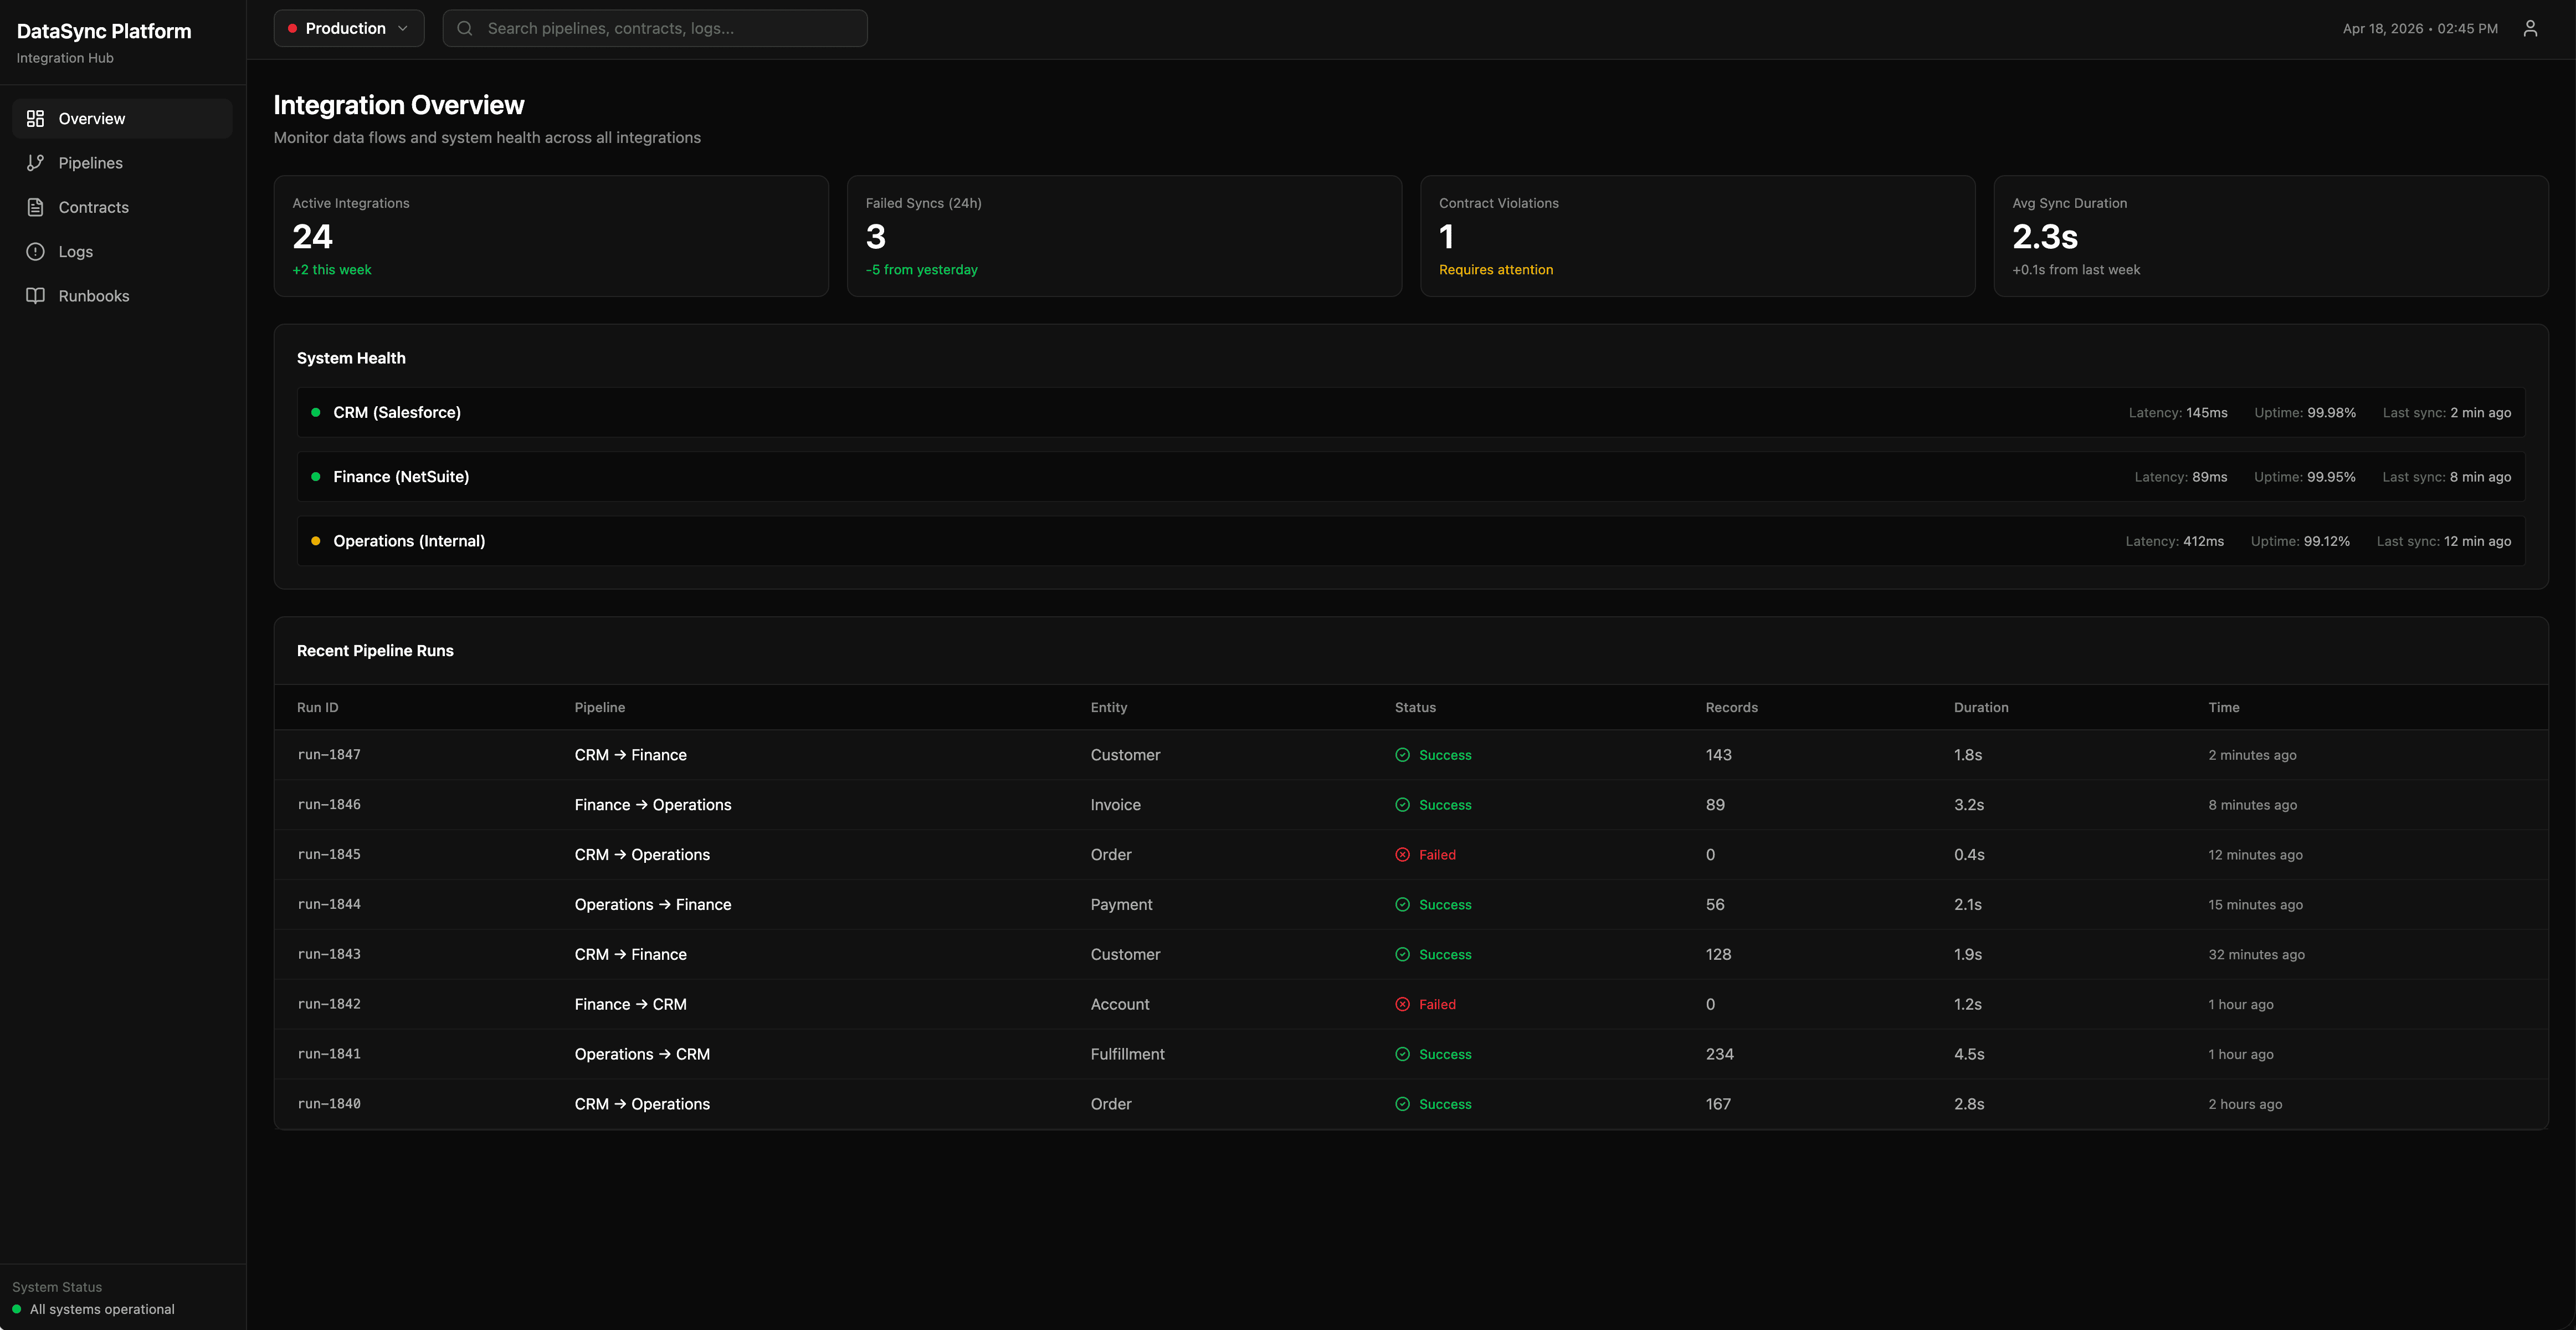Viewport: 2576px width, 1330px height.
Task: Open the Runbooks menu item
Action: point(122,296)
